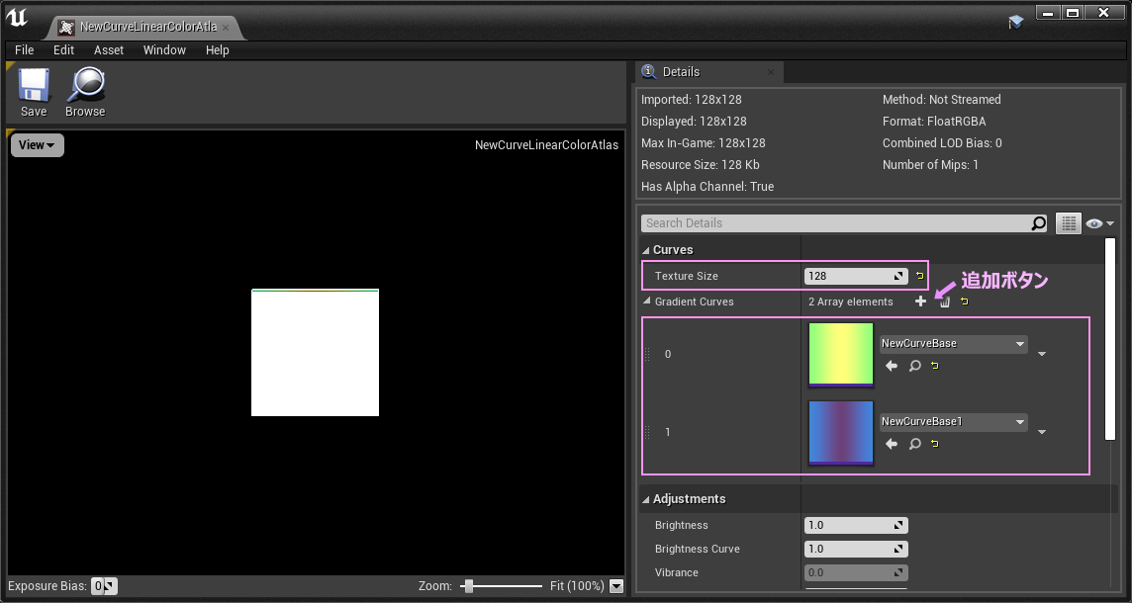Image resolution: width=1132 pixels, height=603 pixels.
Task: Click 'Format: FloatRGBA' info text
Action: point(934,122)
